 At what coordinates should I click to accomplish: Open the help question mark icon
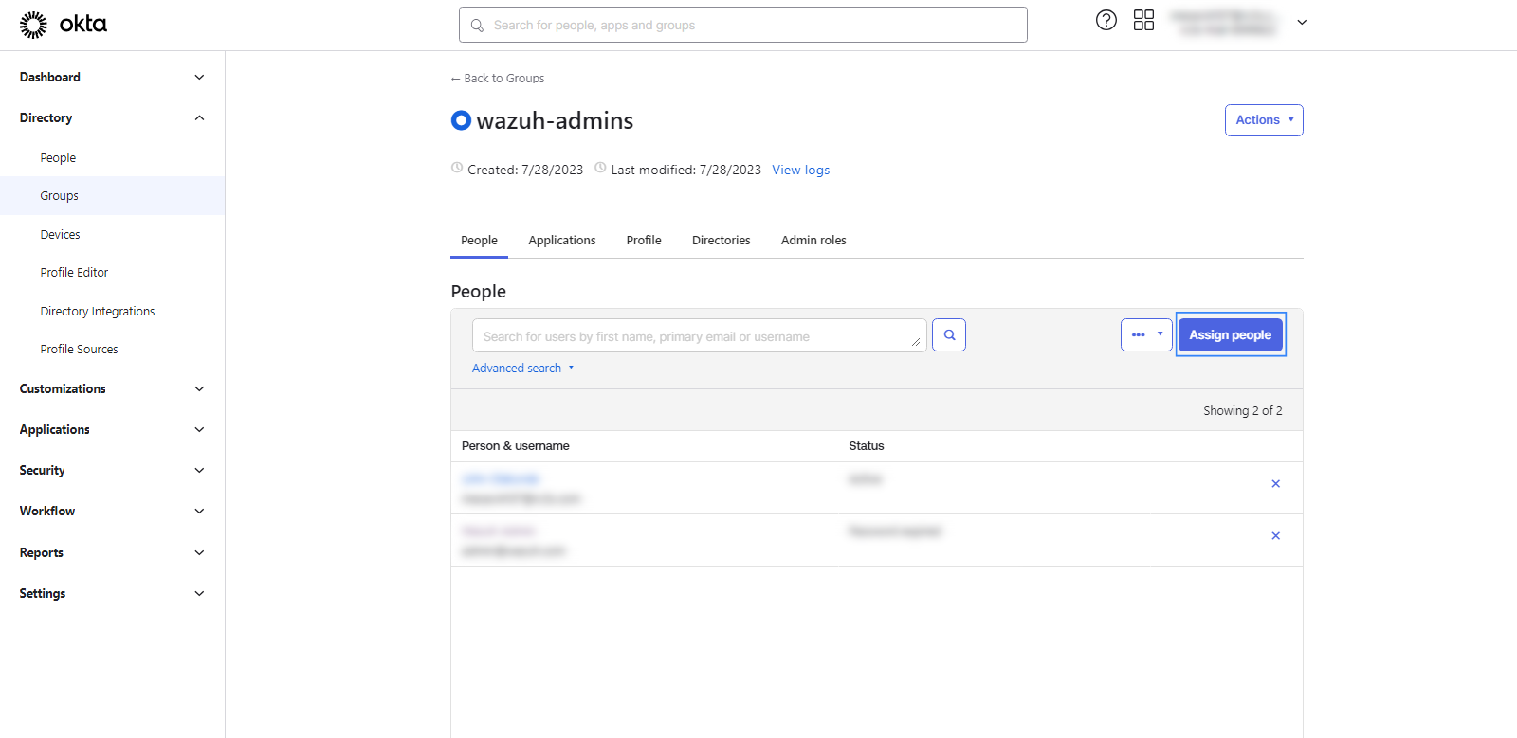point(1106,21)
